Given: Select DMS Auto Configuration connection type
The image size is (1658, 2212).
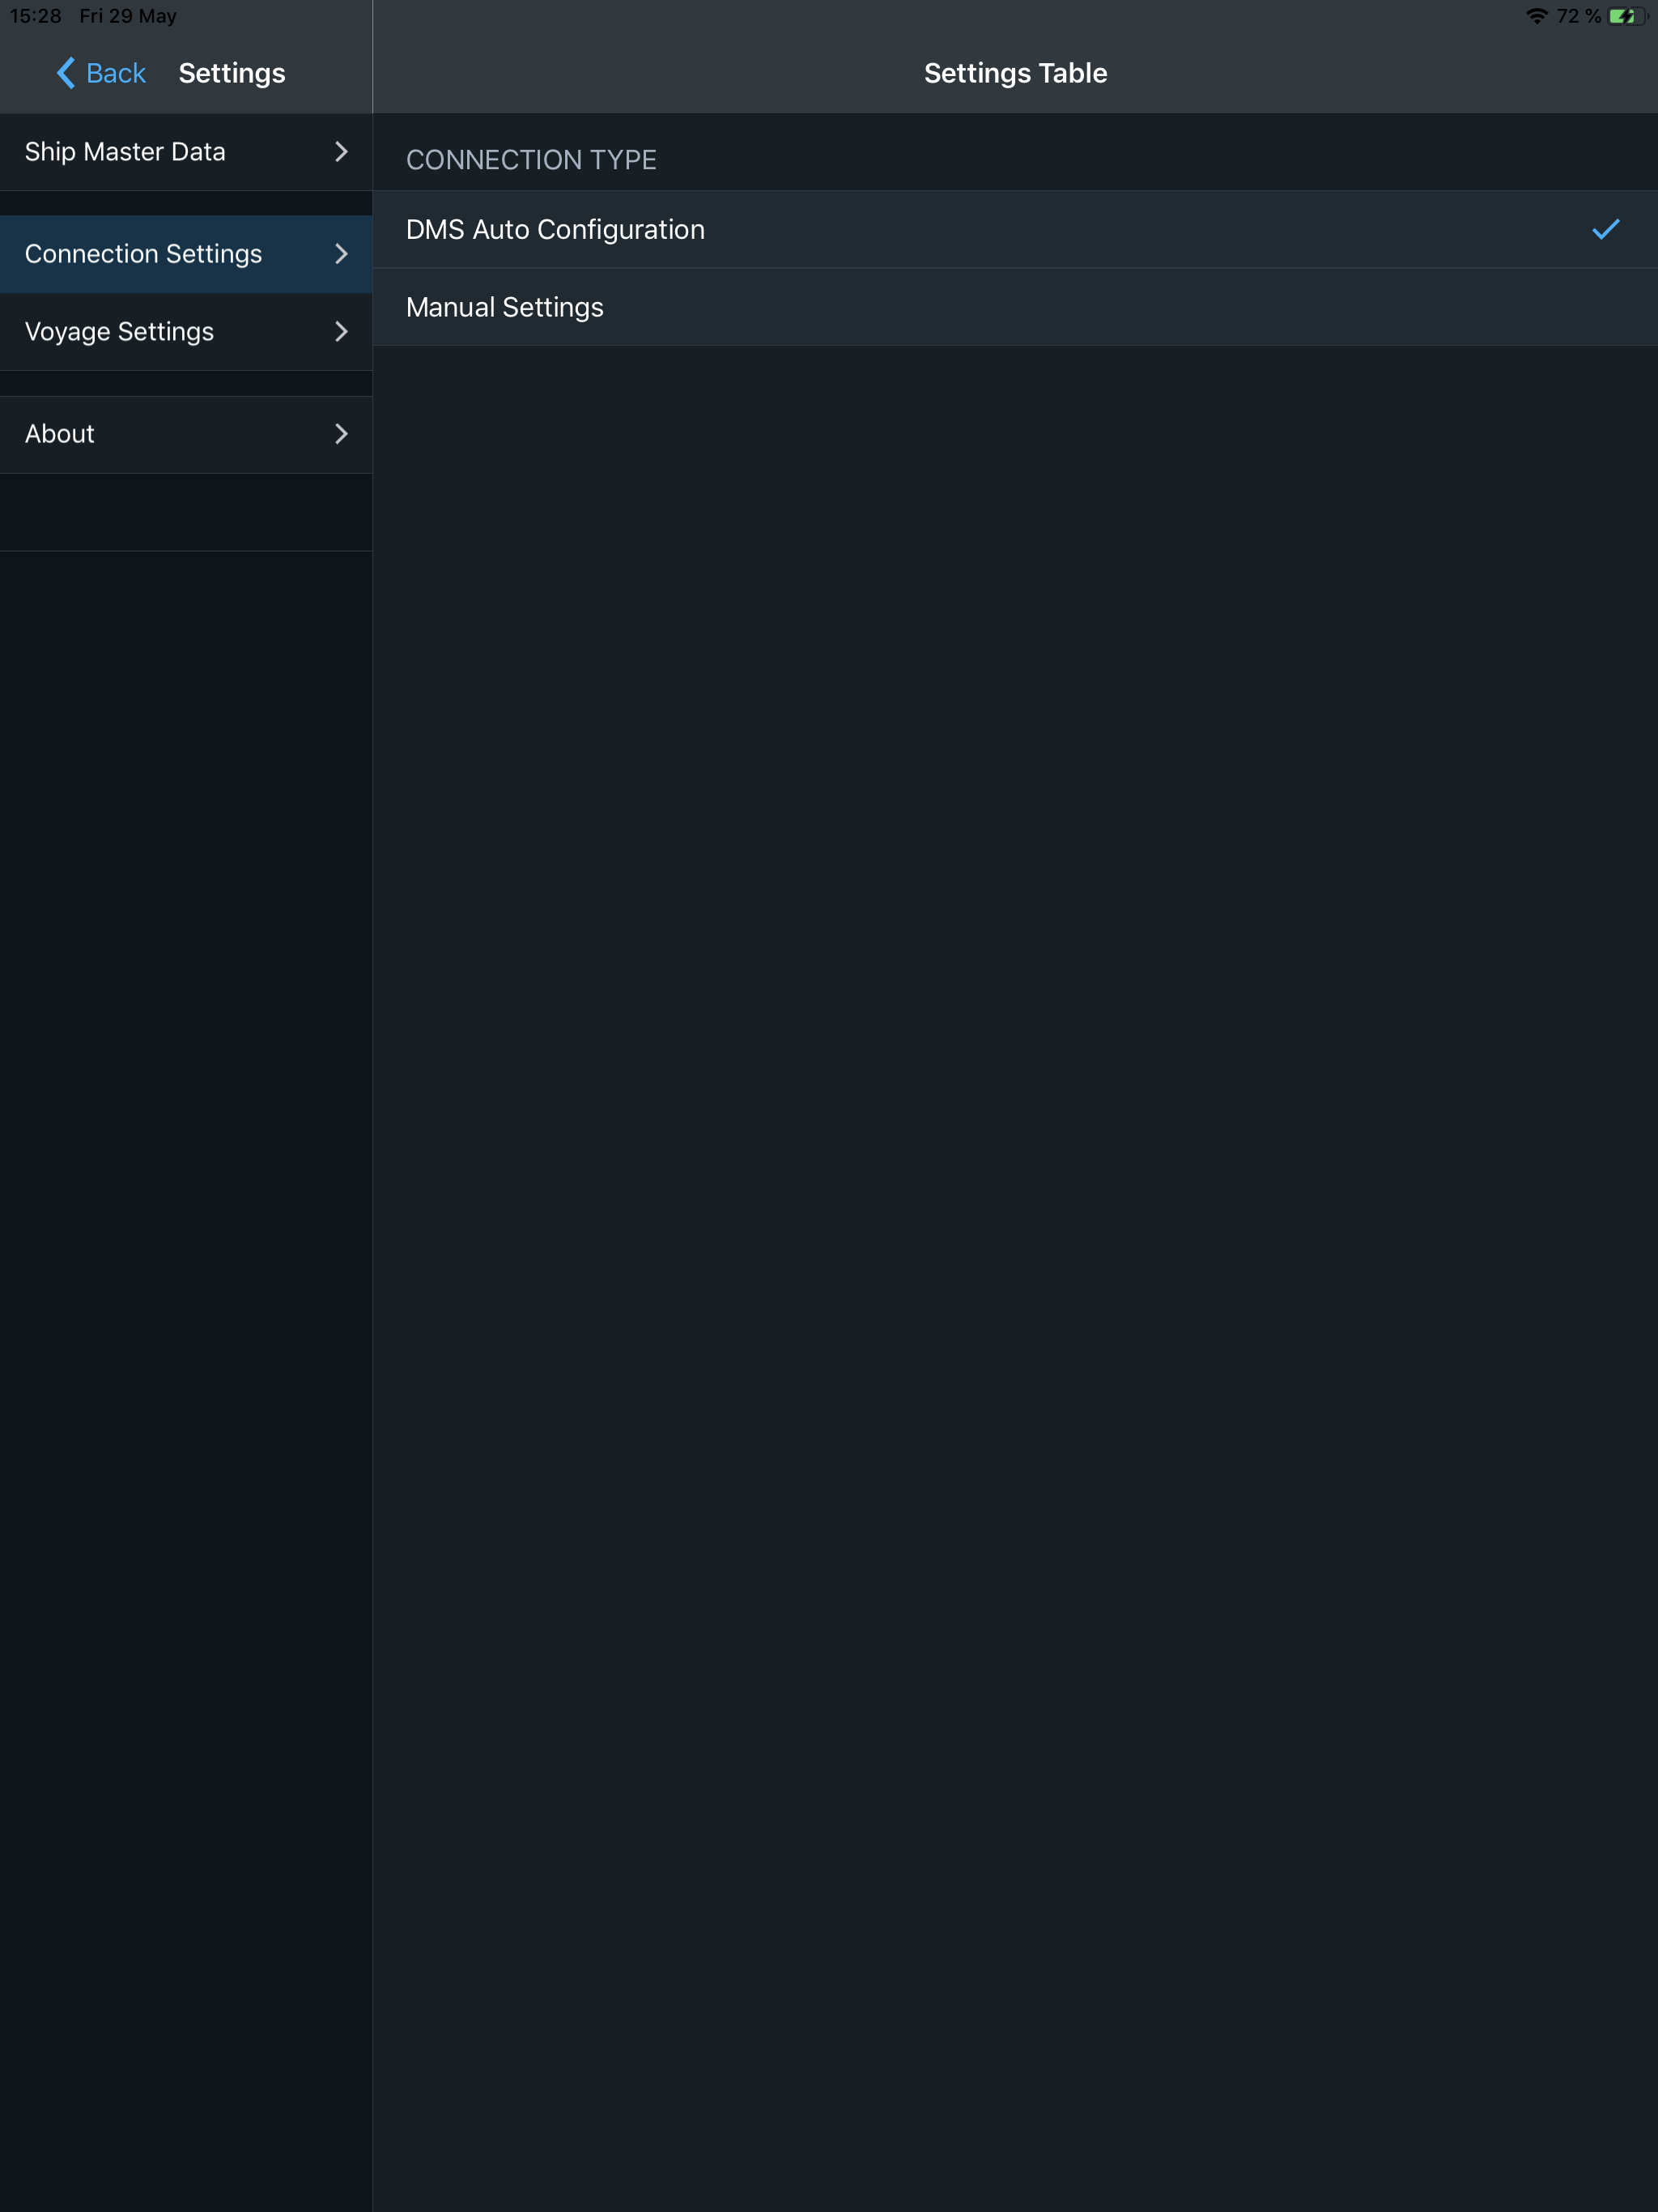Looking at the screenshot, I should pyautogui.click(x=555, y=230).
